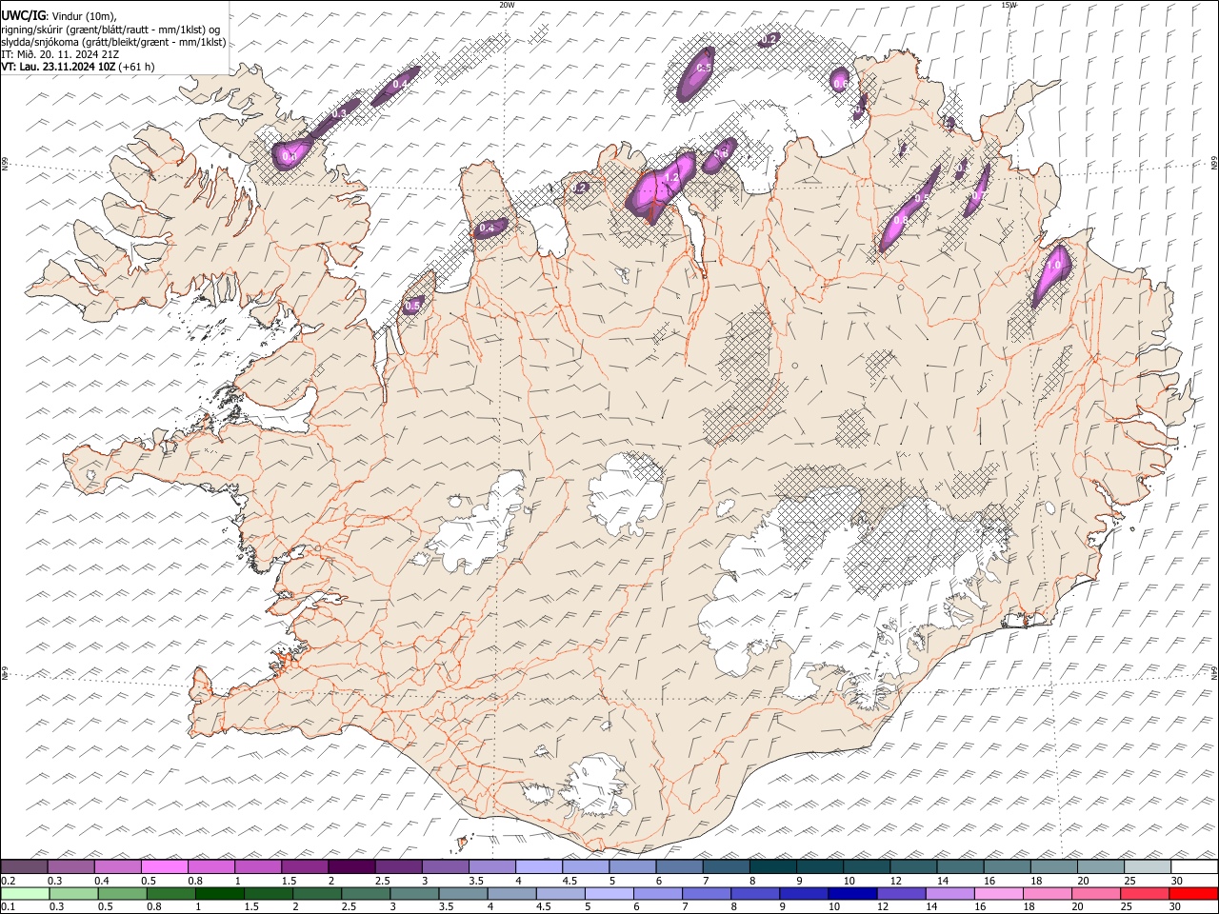
Task: Click the '64N' latitude label on right edge
Action: [1214, 672]
